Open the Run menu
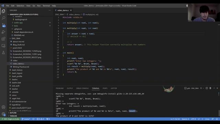This screenshot has width=220, height=124. [x=39, y=6]
